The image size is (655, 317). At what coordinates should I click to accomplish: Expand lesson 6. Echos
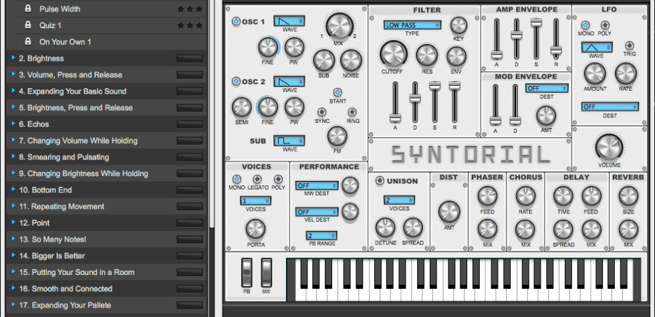click(13, 124)
